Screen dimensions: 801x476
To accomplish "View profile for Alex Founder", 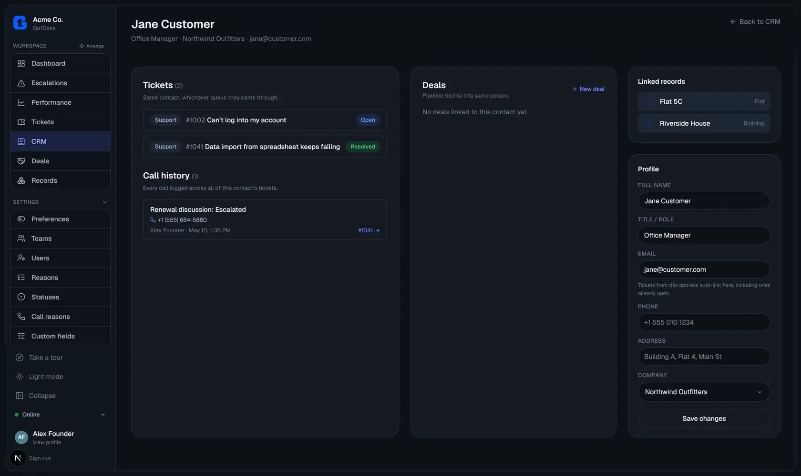I will [x=47, y=442].
